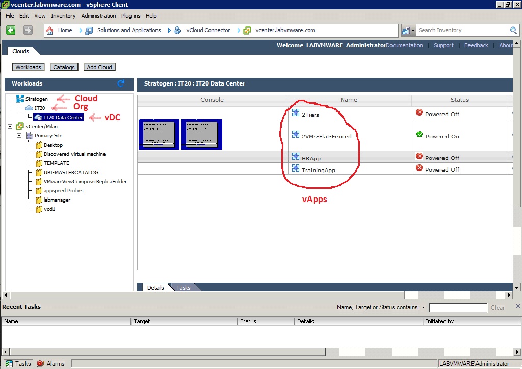Open the second 2VMs-Flat-Fenced console thumbnail
Image resolution: width=522 pixels, height=369 pixels.
(x=202, y=134)
